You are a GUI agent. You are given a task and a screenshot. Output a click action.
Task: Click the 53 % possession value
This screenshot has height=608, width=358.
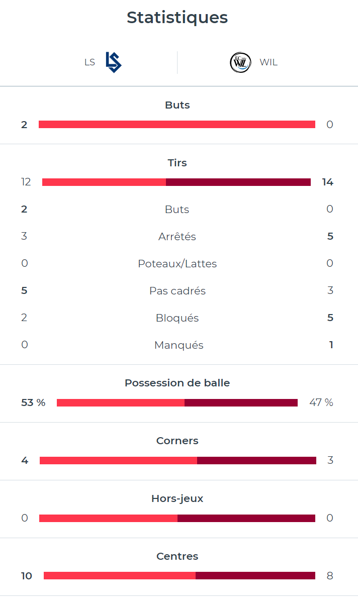point(33,402)
